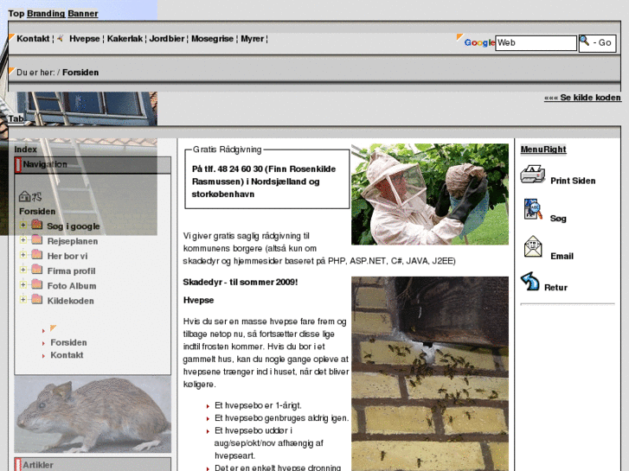Click the beekeeper holding wasp nest photo
The height and width of the screenshot is (471, 629).
coord(430,194)
